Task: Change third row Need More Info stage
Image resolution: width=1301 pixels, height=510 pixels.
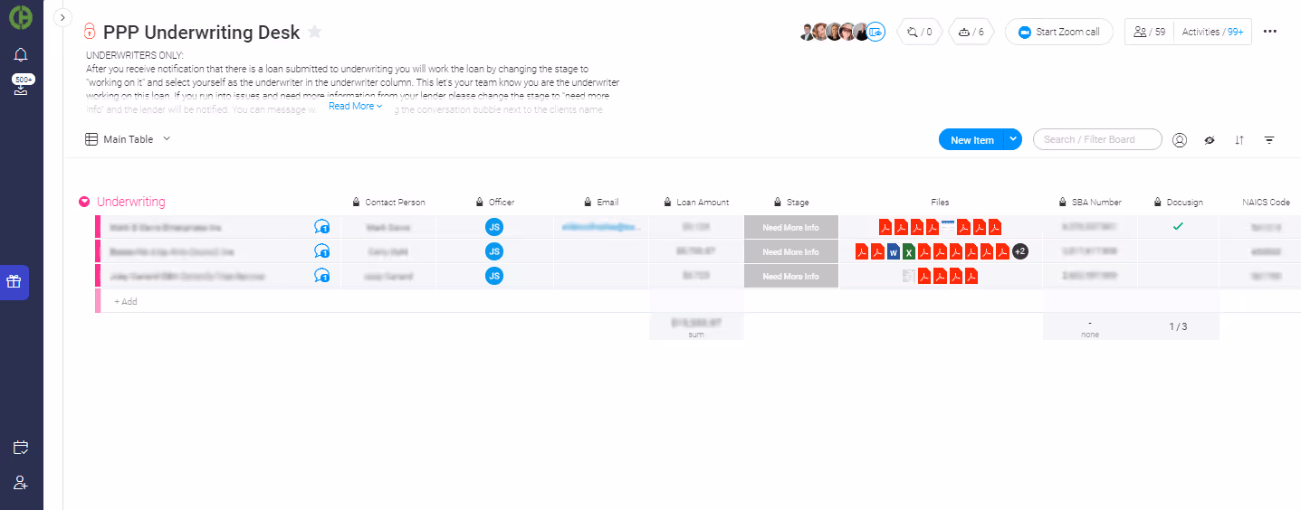Action: [790, 276]
